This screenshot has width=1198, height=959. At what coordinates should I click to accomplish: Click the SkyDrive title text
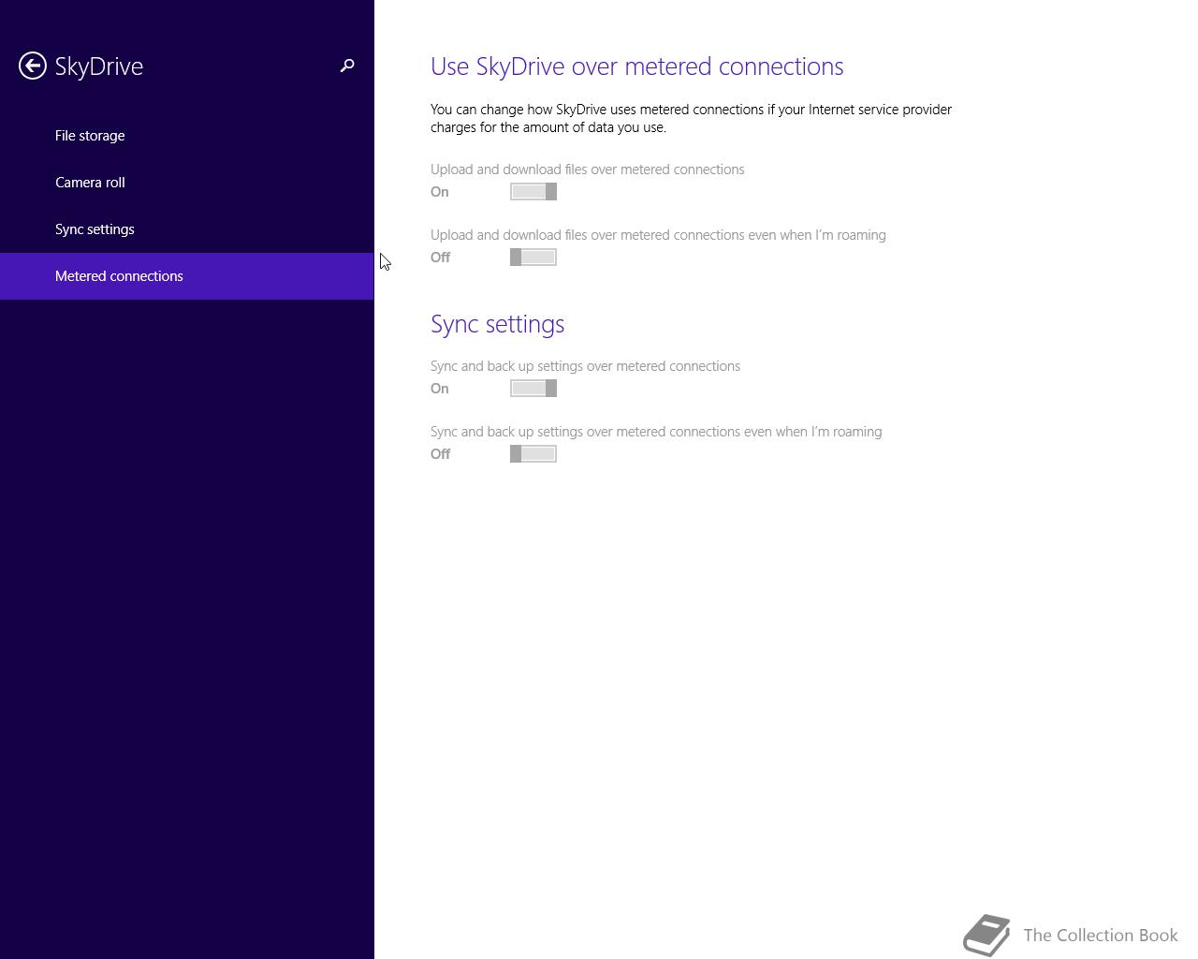pos(99,66)
